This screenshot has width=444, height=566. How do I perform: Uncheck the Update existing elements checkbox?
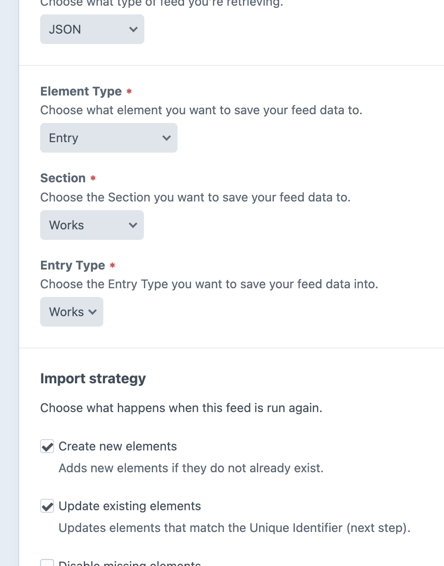47,506
